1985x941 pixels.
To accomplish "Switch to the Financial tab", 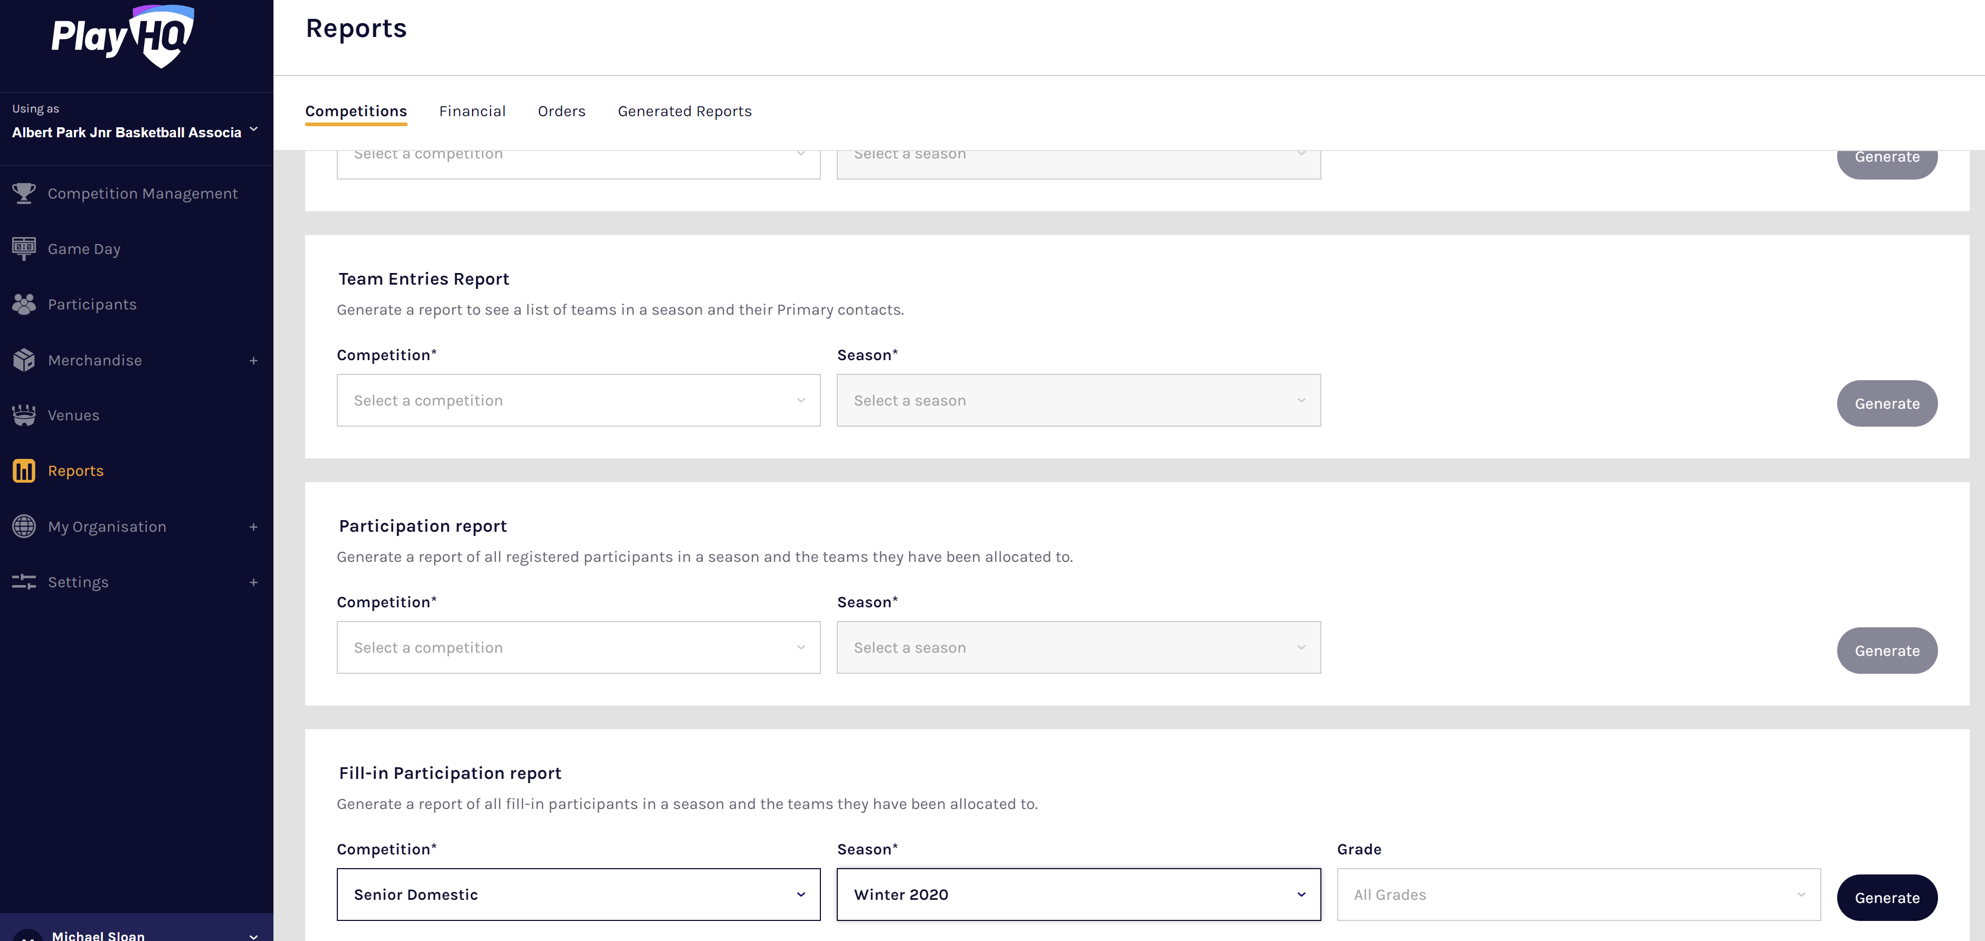I will pos(471,112).
